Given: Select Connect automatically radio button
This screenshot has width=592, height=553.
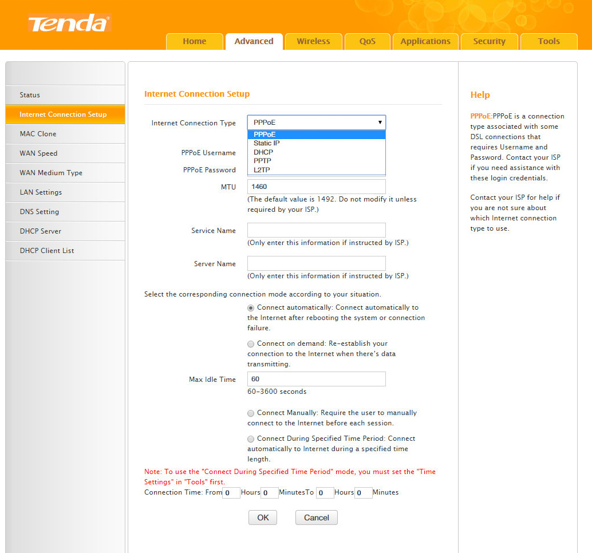Looking at the screenshot, I should tap(251, 308).
